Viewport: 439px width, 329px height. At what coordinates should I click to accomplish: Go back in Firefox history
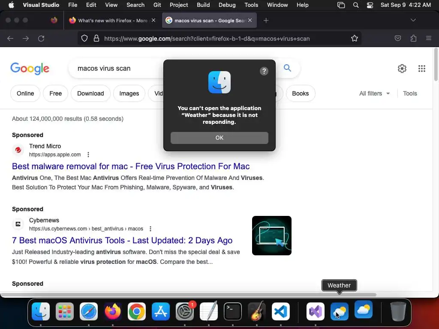point(10,39)
